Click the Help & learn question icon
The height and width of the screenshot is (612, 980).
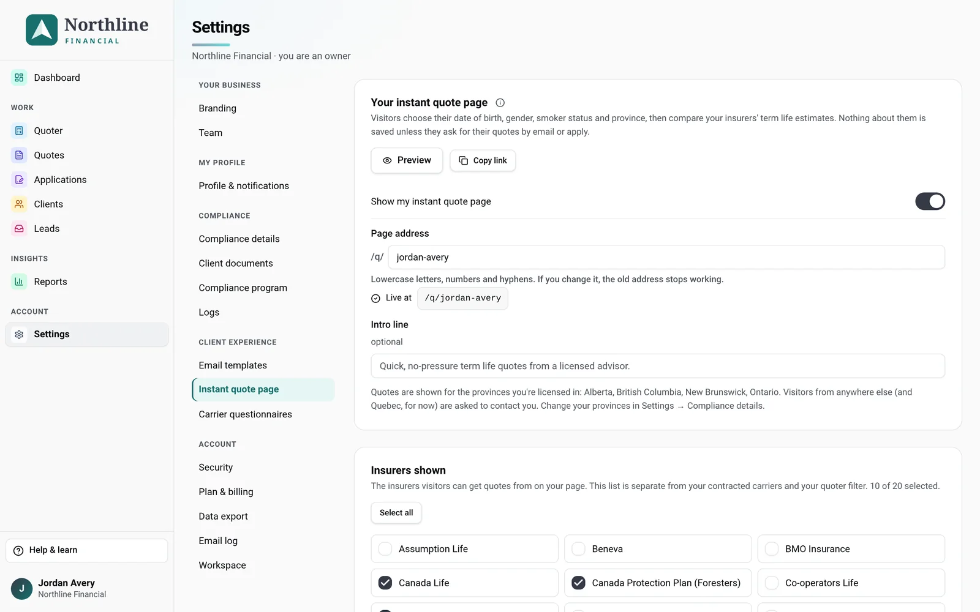(x=18, y=551)
